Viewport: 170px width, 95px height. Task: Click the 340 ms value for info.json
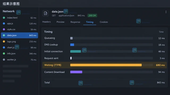[33, 54]
